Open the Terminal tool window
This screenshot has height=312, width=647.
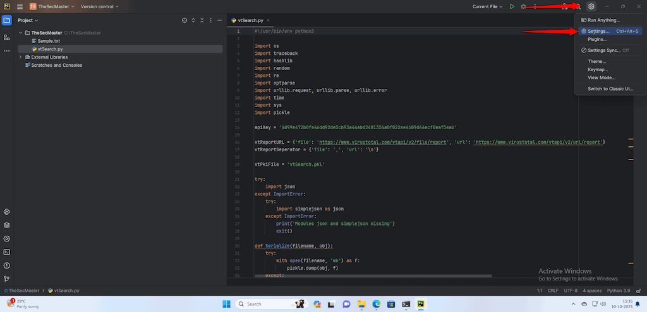click(6, 252)
